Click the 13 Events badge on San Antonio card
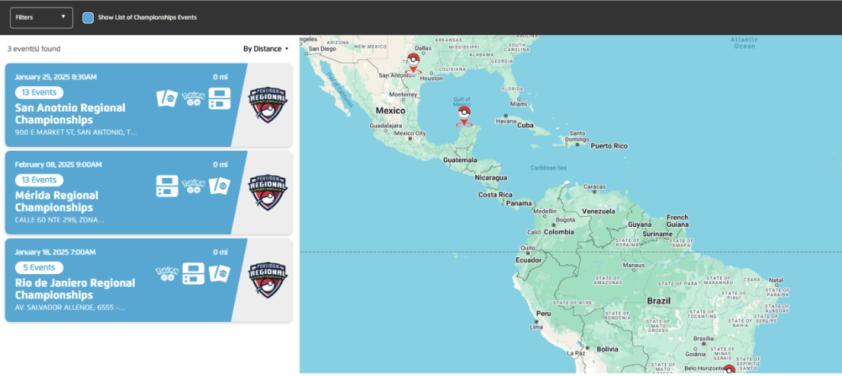 tap(39, 92)
